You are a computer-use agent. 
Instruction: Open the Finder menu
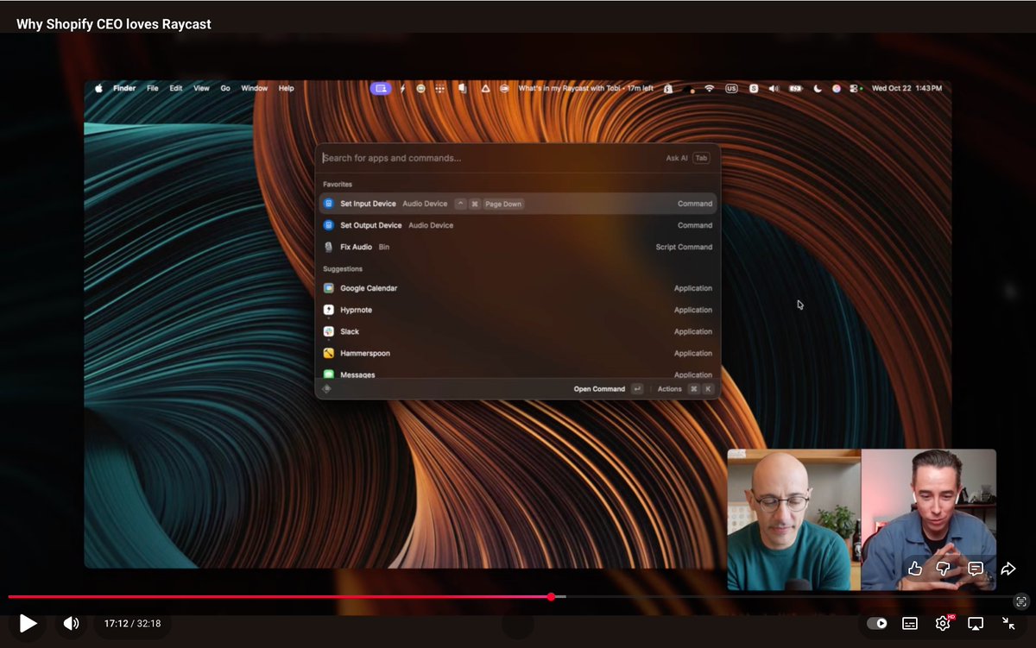(x=124, y=88)
